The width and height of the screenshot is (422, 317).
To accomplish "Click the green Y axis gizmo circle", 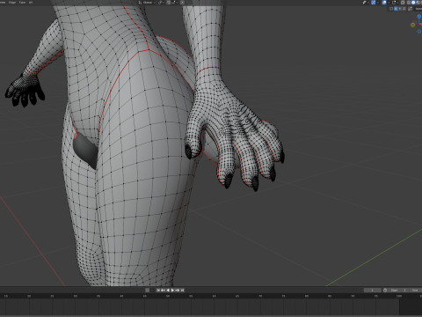I will click(x=412, y=25).
